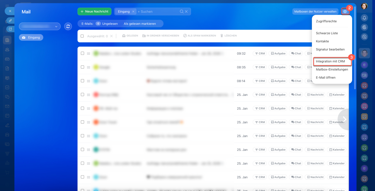
Task: Open the shopping cart item in the left sidebar
Action: (x=7, y=173)
